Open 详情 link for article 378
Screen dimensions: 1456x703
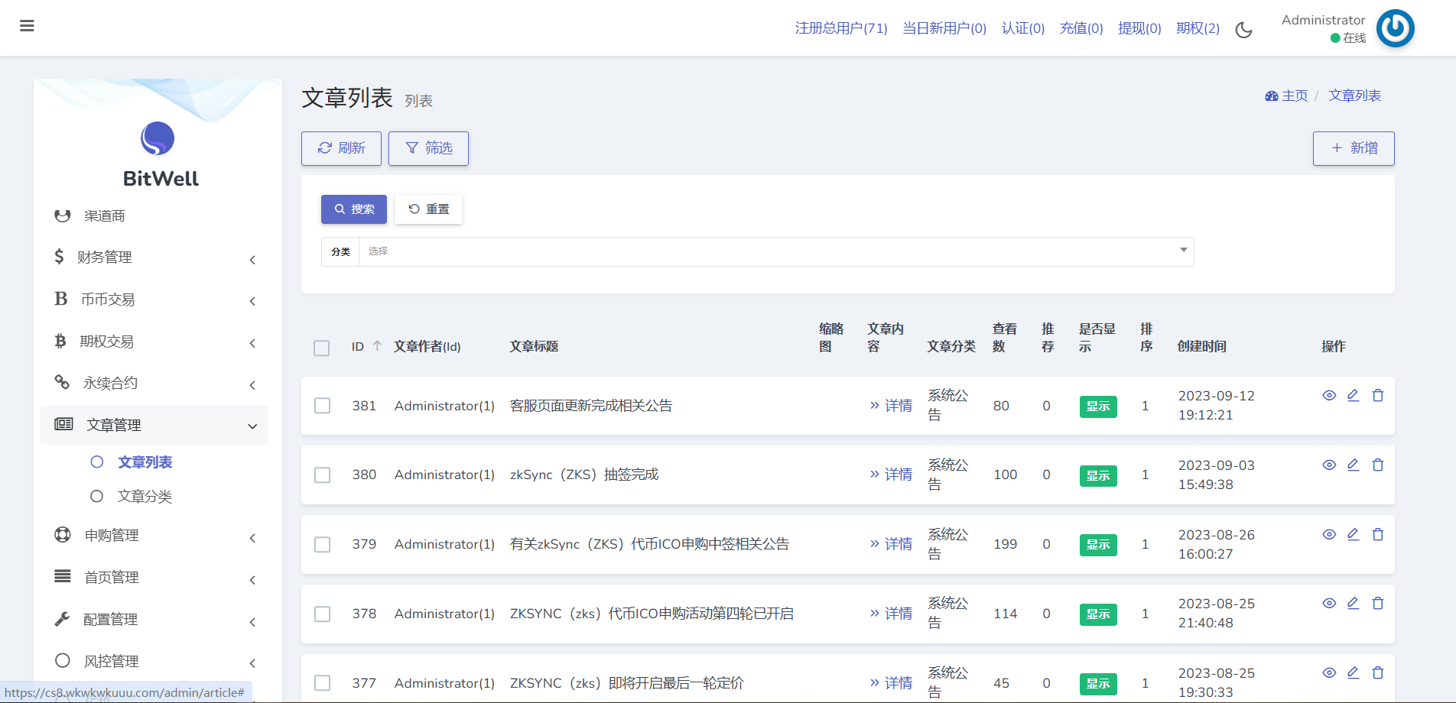point(892,614)
